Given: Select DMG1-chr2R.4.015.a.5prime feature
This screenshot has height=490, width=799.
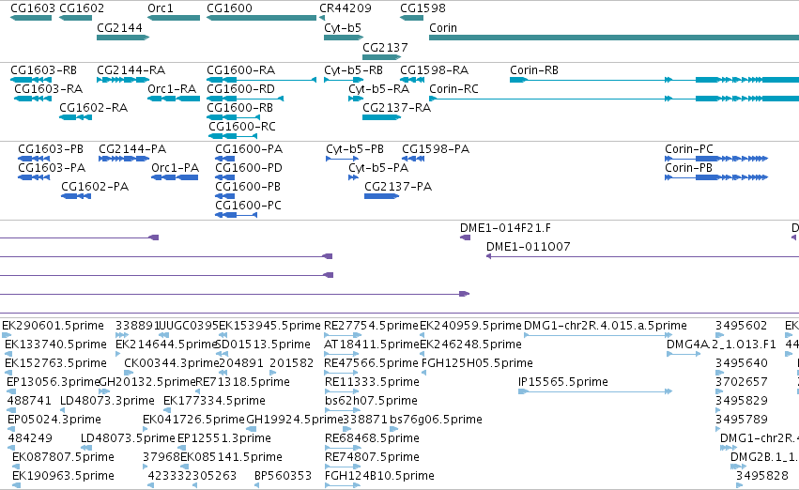Looking at the screenshot, I should click(x=598, y=335).
